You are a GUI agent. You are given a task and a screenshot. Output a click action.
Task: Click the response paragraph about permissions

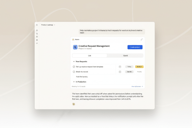(x=108, y=96)
